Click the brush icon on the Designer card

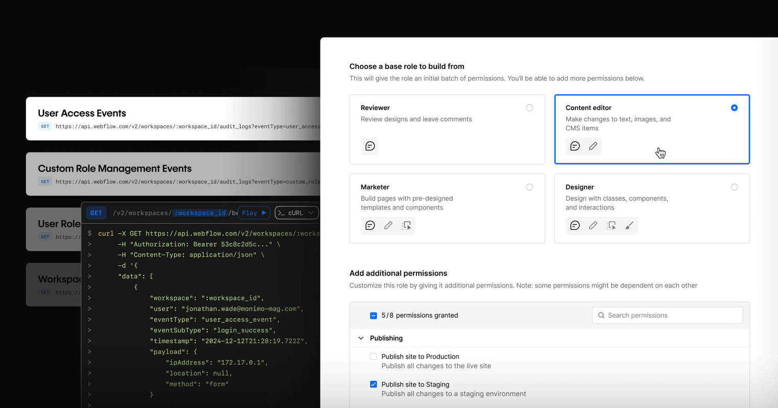click(x=629, y=225)
